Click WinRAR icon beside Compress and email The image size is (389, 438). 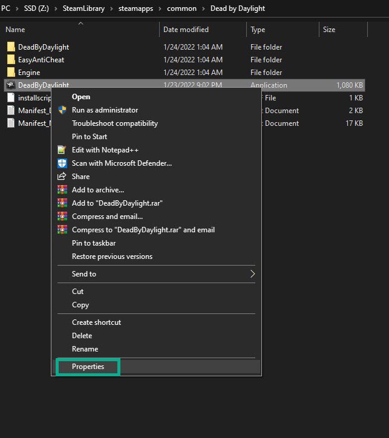pyautogui.click(x=62, y=217)
